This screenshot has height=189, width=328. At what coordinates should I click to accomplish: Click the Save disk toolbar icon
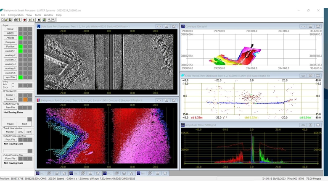(9, 20)
